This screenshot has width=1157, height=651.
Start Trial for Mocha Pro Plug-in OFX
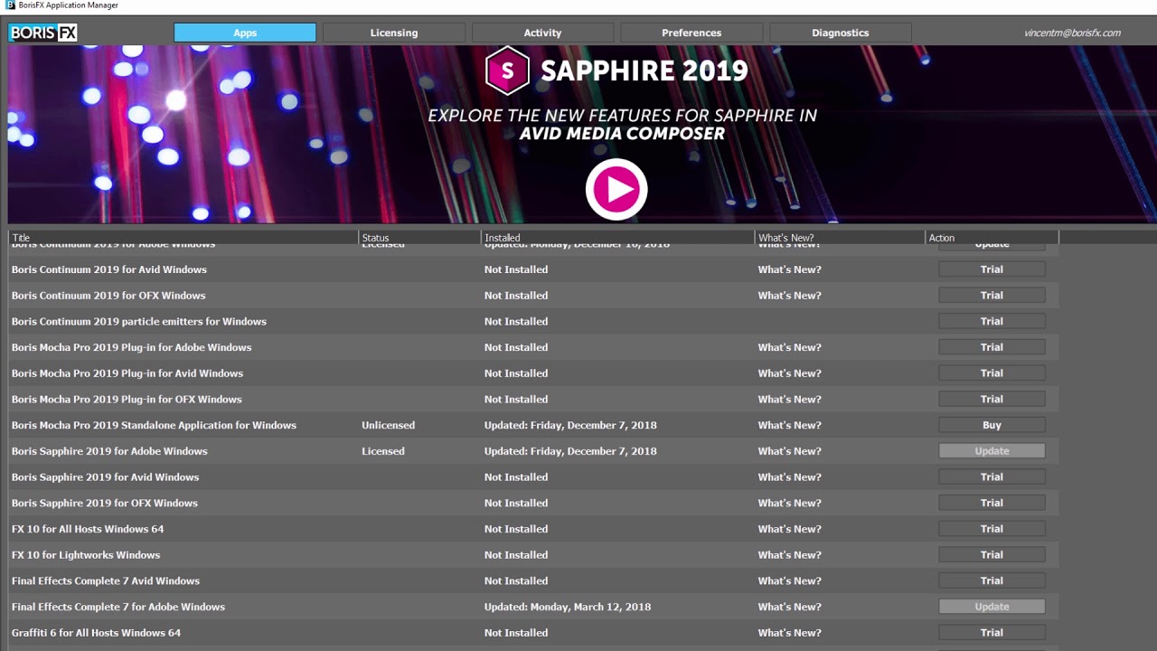pyautogui.click(x=992, y=399)
